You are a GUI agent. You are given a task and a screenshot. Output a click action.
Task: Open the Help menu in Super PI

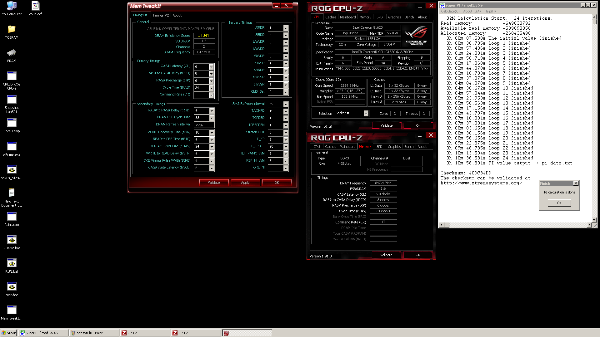pyautogui.click(x=490, y=11)
